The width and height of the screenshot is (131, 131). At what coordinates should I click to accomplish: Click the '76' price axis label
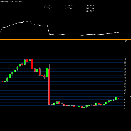(x=124, y=100)
